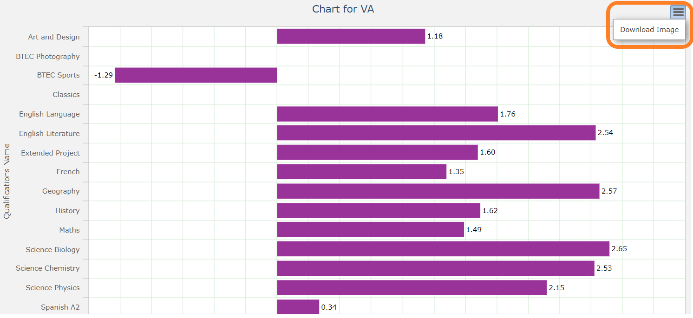Select the Extended Project bar
Screen dimensions: 693x318
pos(376,152)
